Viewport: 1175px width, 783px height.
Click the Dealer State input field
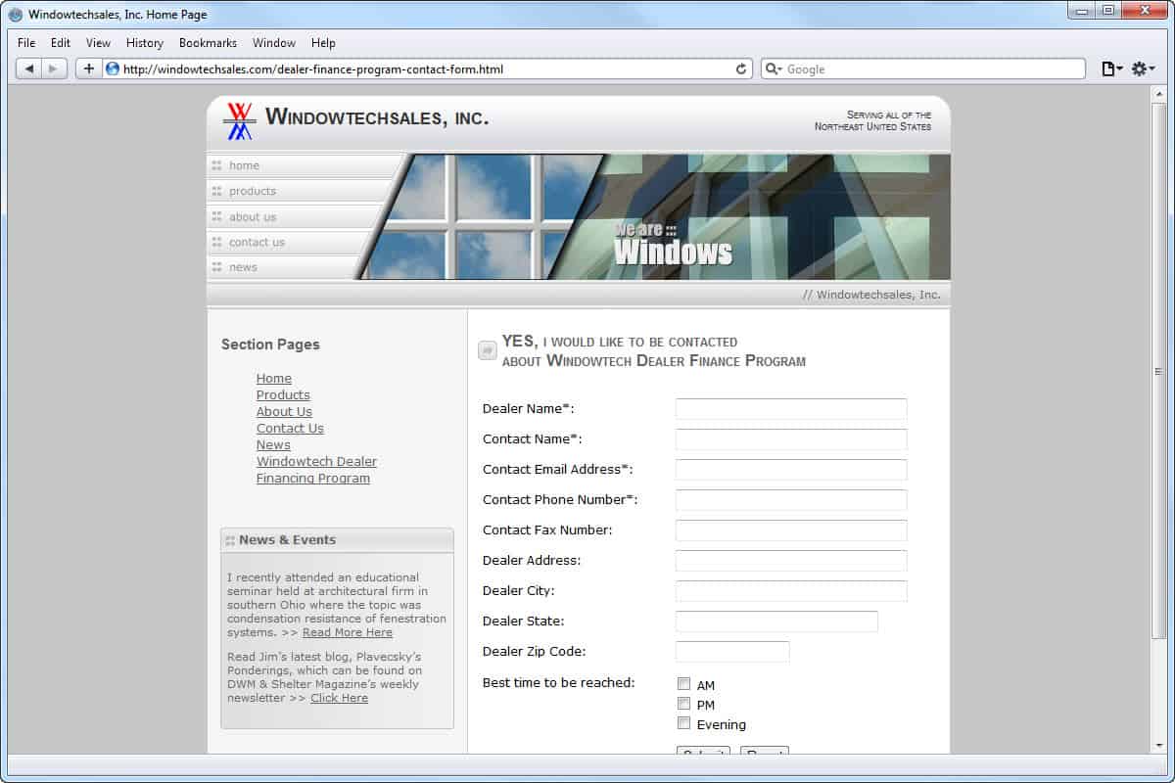[x=776, y=622]
